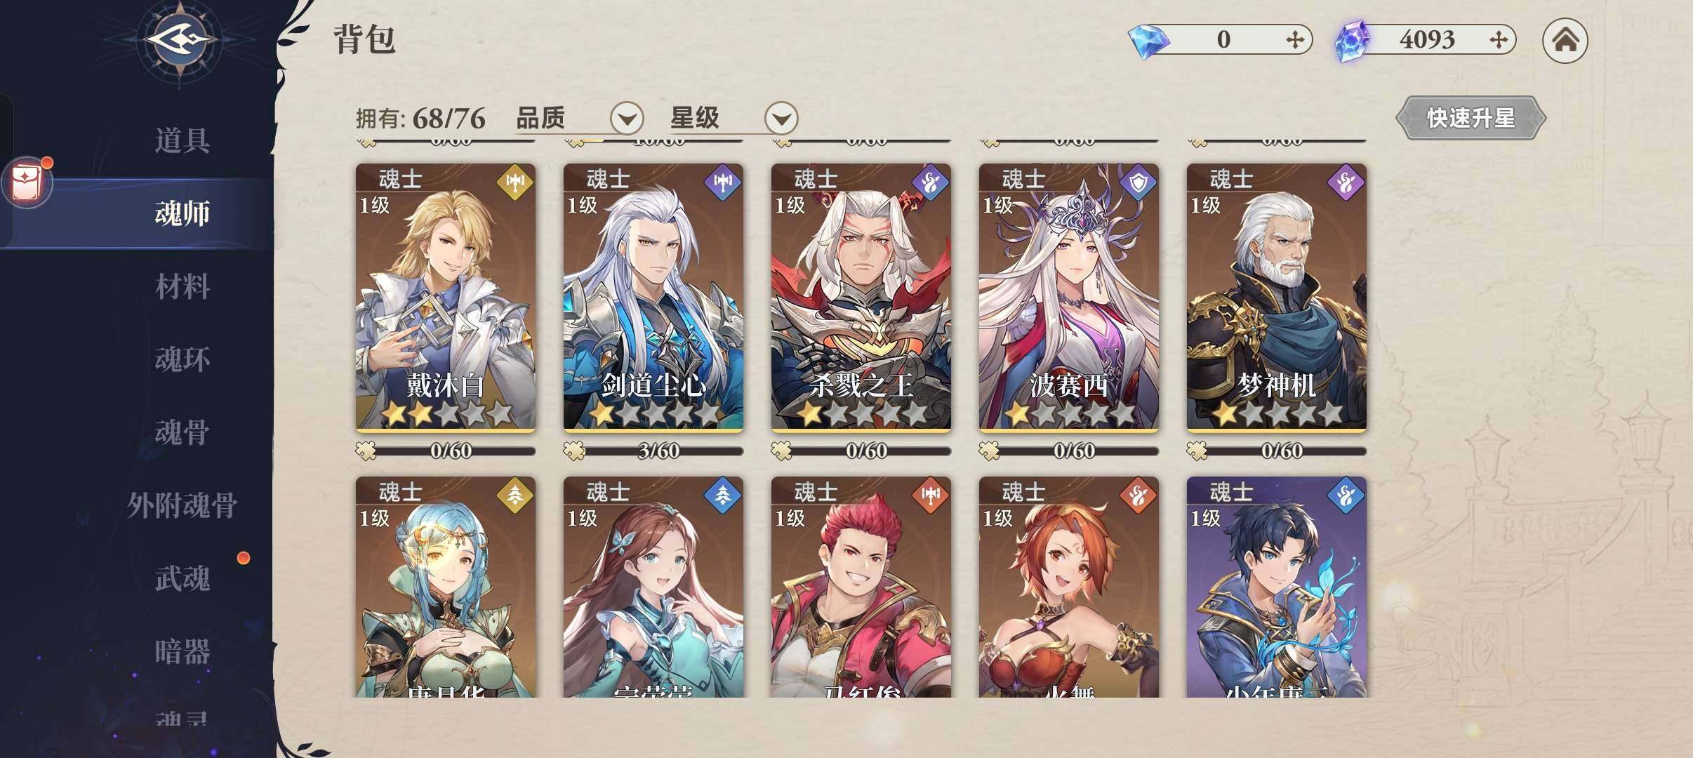The width and height of the screenshot is (1693, 758).
Task: Switch to the 魂环 tab
Action: pos(182,359)
